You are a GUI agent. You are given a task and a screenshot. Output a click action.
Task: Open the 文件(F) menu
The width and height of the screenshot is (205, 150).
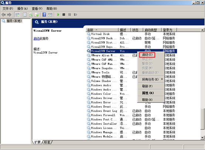8,8
